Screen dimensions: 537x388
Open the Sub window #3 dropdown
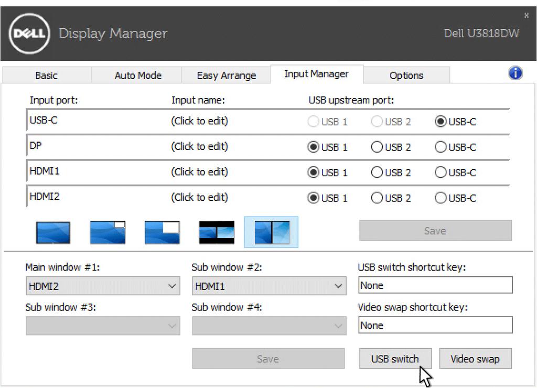103,326
